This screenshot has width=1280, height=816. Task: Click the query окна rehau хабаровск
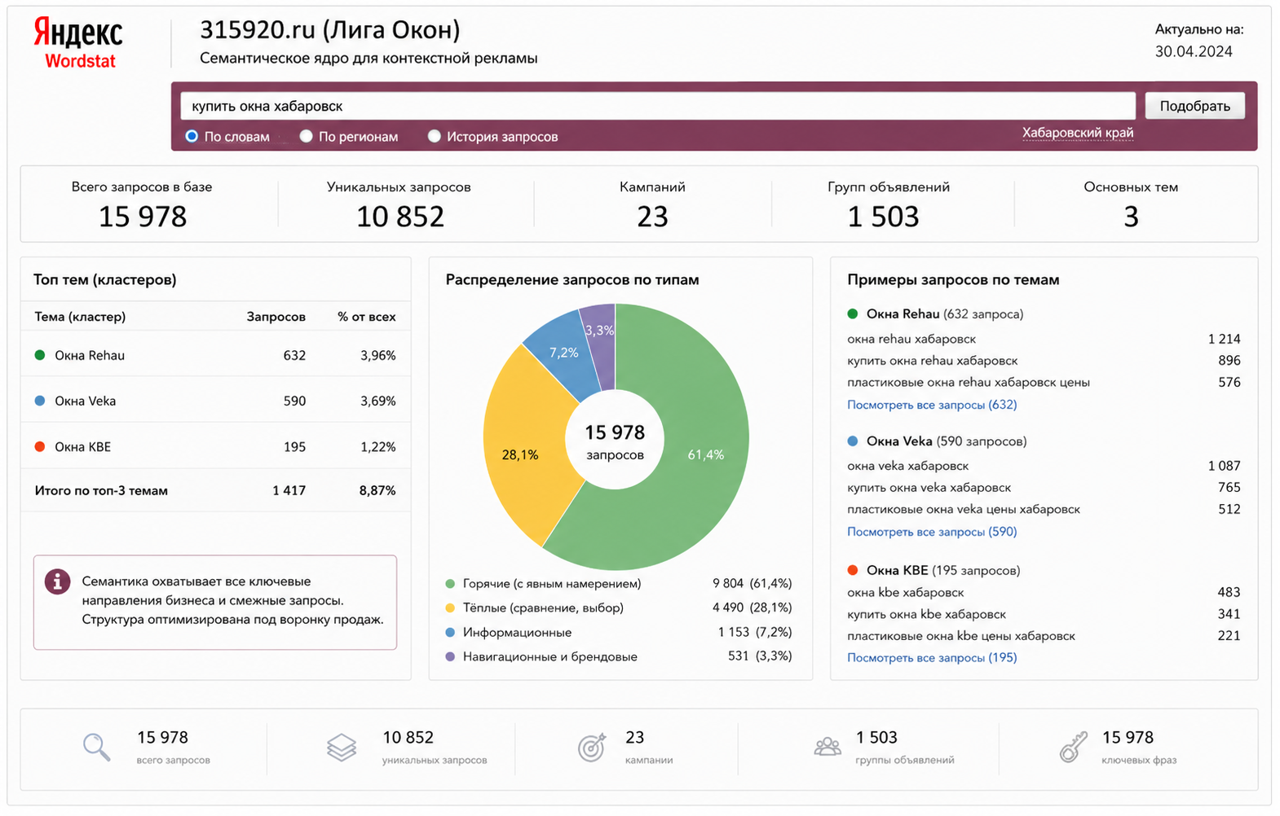911,339
